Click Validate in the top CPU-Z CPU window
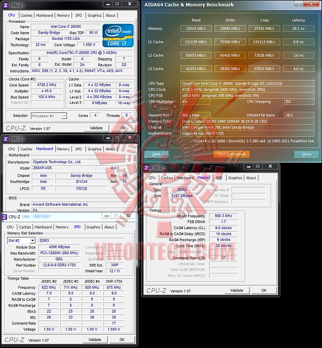The height and width of the screenshot is (348, 322). click(96, 128)
